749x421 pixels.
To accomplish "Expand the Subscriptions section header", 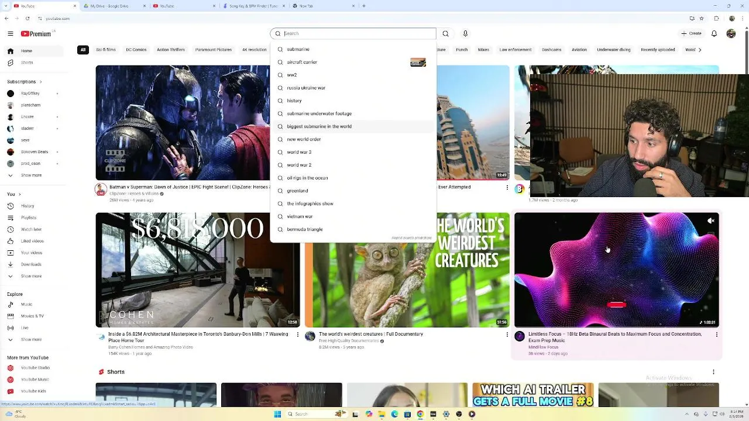I will pos(25,81).
